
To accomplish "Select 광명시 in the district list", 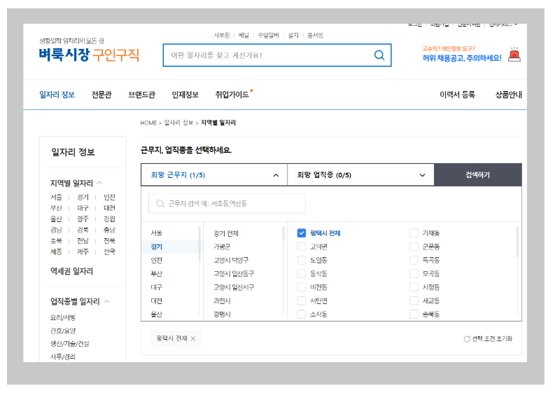I will coord(222,315).
